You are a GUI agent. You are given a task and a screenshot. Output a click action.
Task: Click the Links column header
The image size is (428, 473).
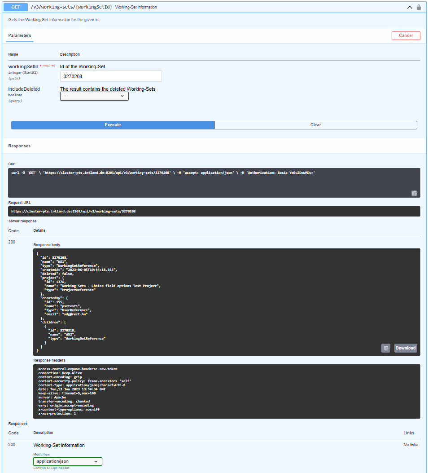point(409,433)
